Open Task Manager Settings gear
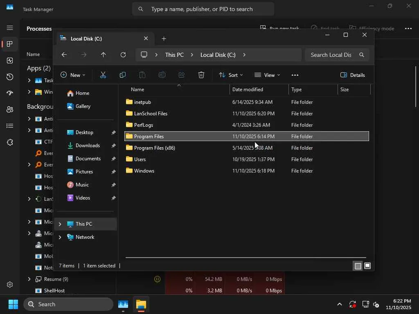419x314 pixels. click(10, 285)
